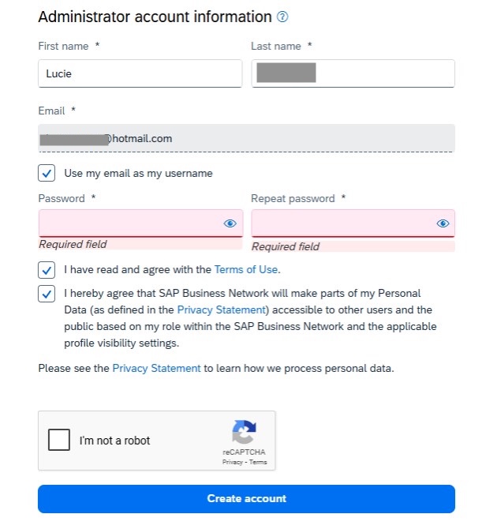The height and width of the screenshot is (529, 497).
Task: Reveal repeat password with eye icon
Action: (443, 223)
